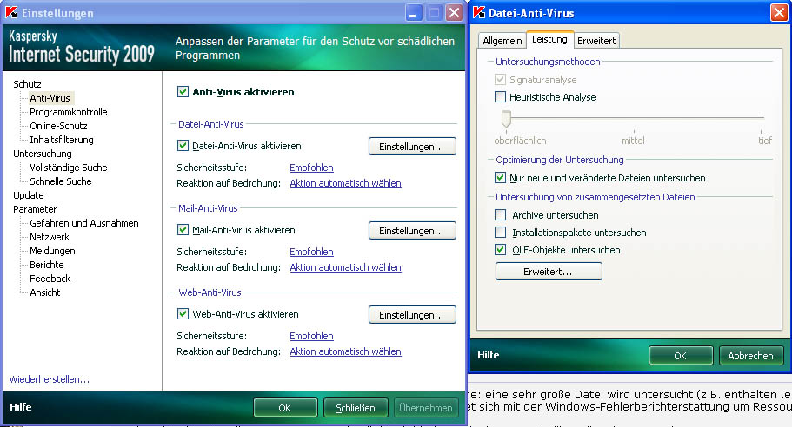Uncheck Mail-Anti-Virus aktivieren
The image size is (792, 427).
[x=183, y=230]
